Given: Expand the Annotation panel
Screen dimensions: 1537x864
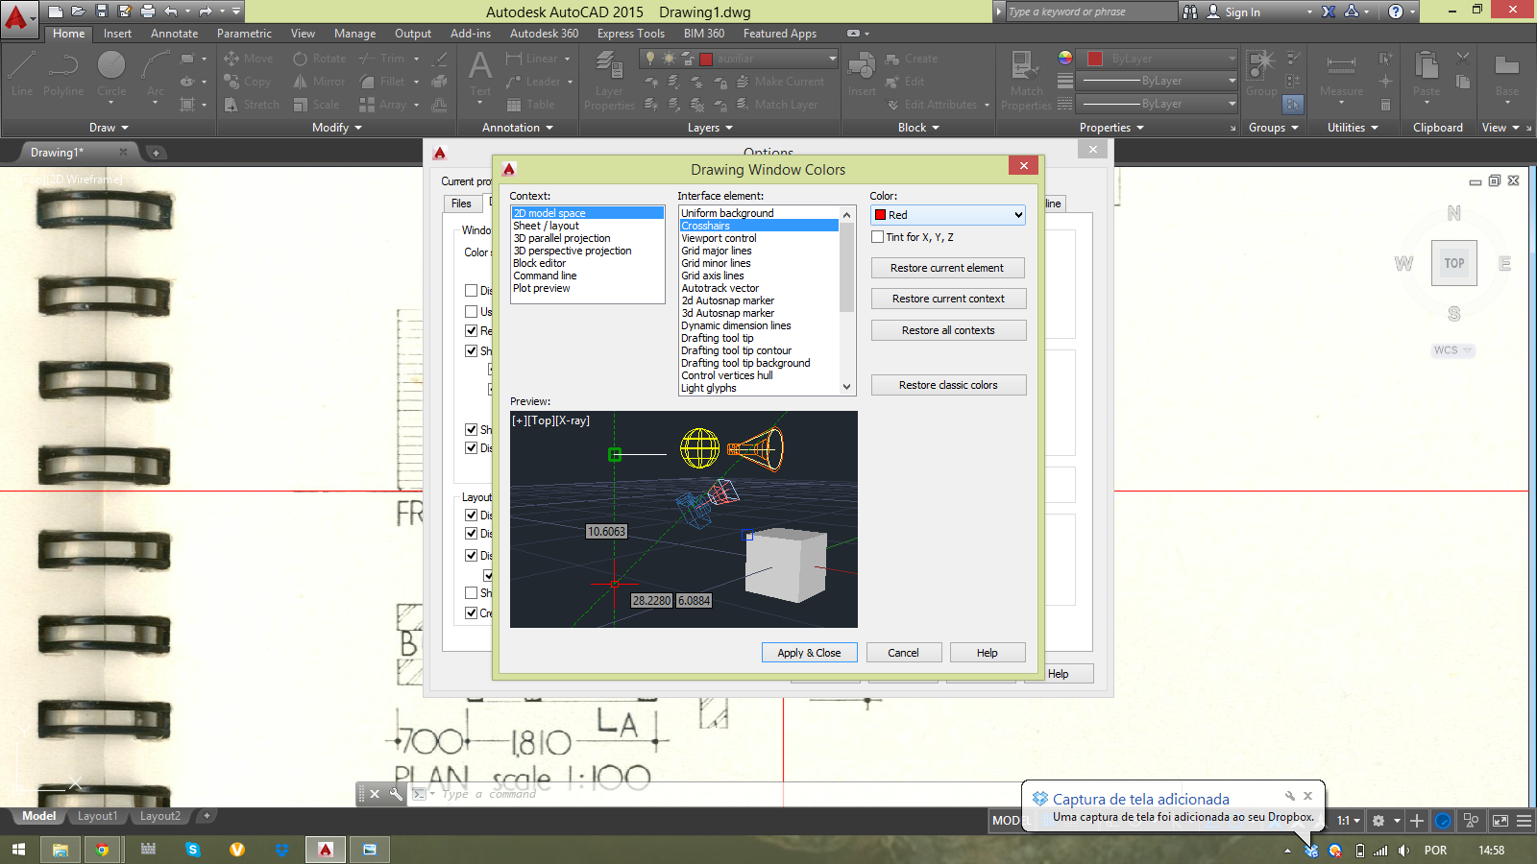Looking at the screenshot, I should (518, 128).
